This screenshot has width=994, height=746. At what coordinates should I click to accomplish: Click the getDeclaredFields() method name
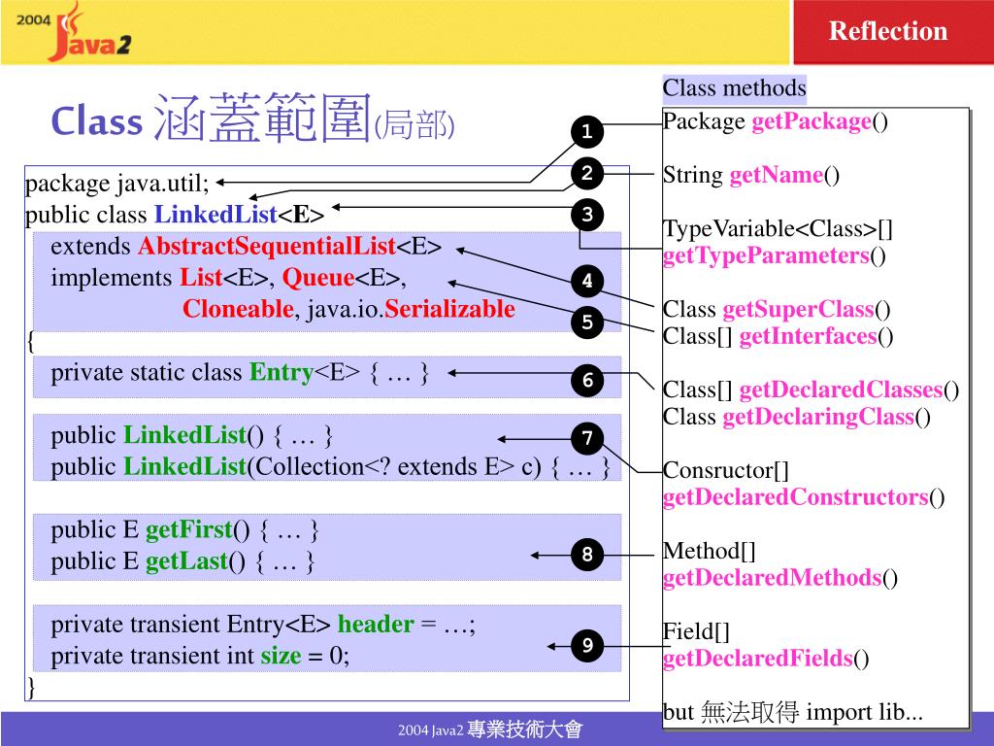tap(766, 658)
